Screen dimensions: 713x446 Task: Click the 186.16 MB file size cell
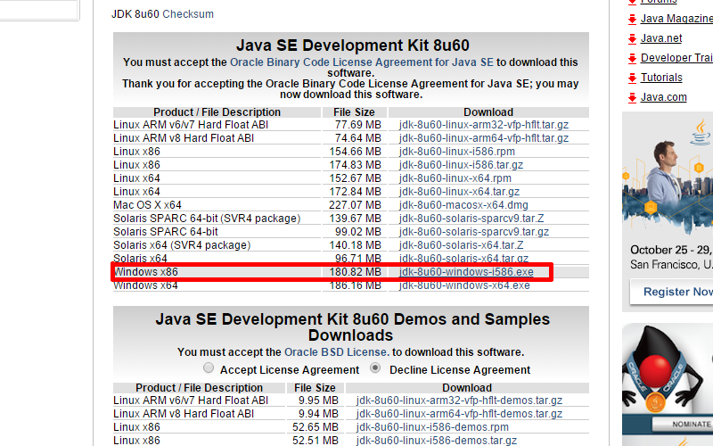click(355, 285)
